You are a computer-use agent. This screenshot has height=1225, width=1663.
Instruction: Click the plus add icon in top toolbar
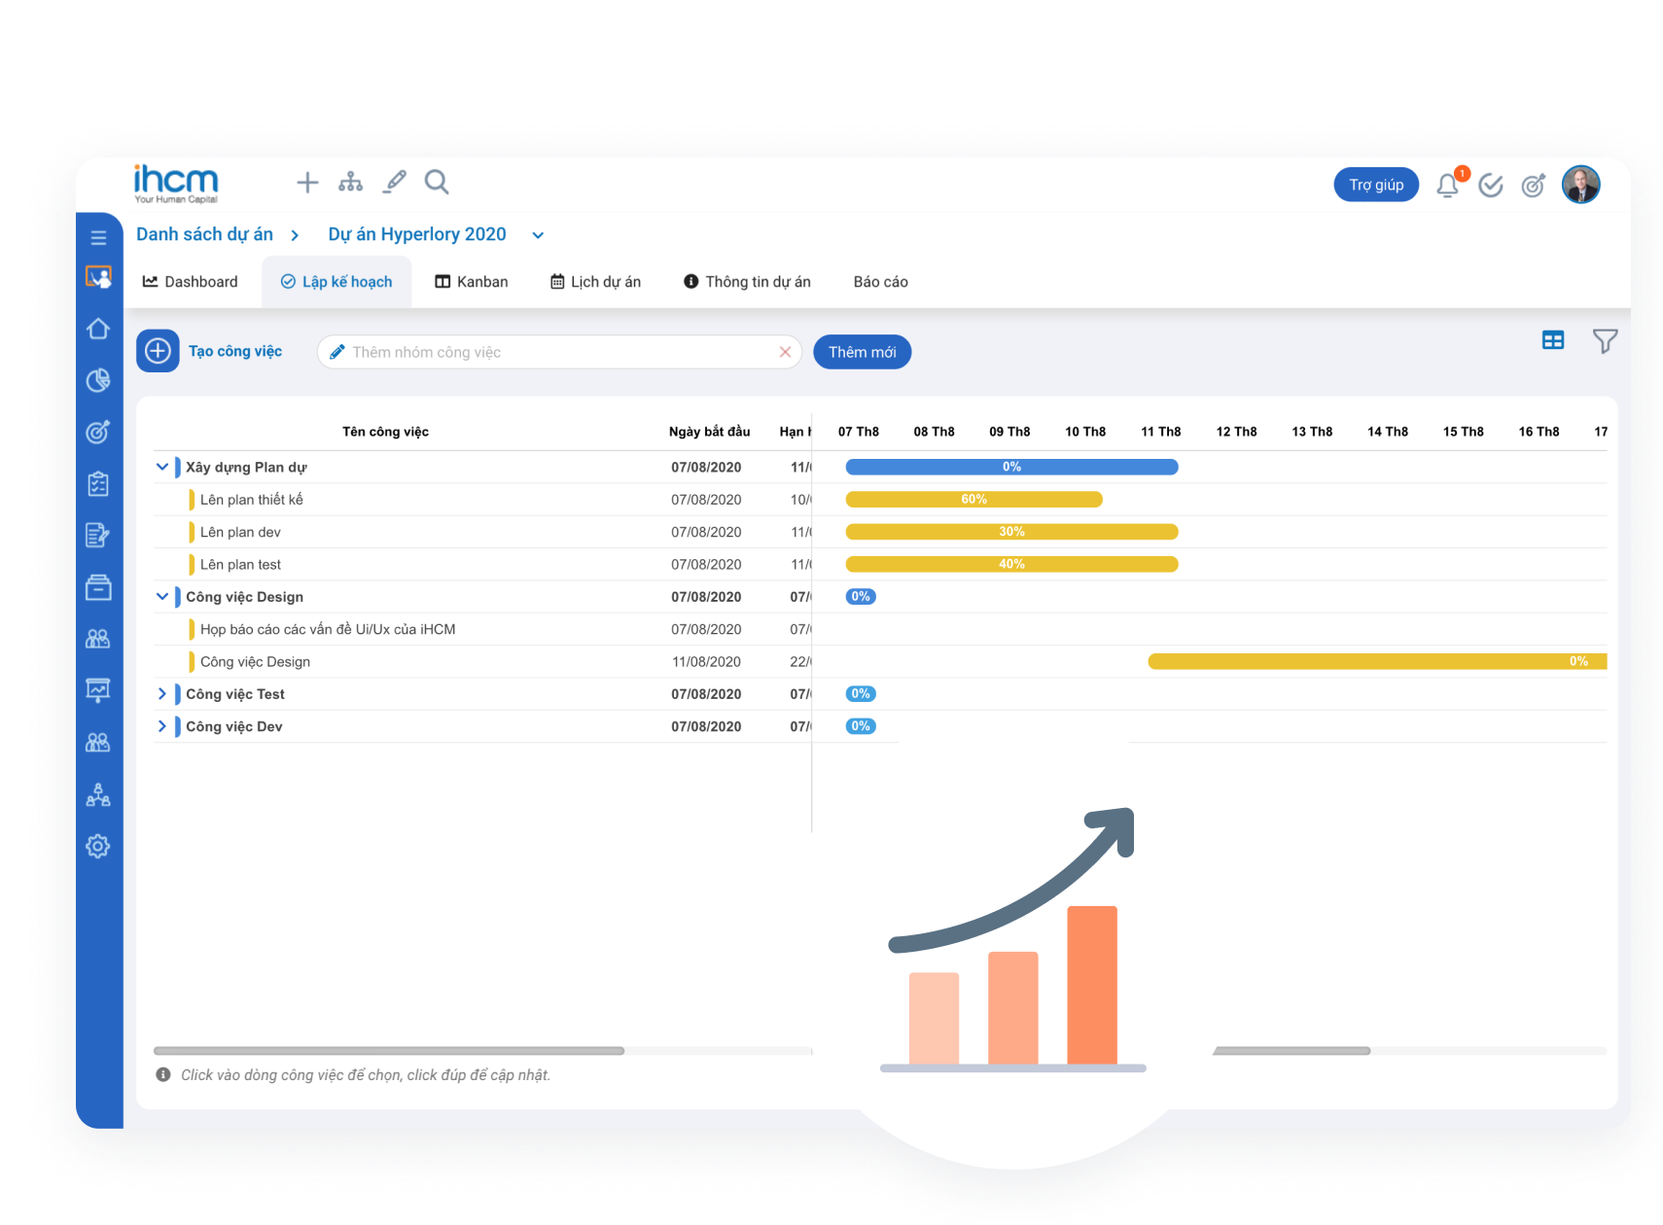point(307,183)
